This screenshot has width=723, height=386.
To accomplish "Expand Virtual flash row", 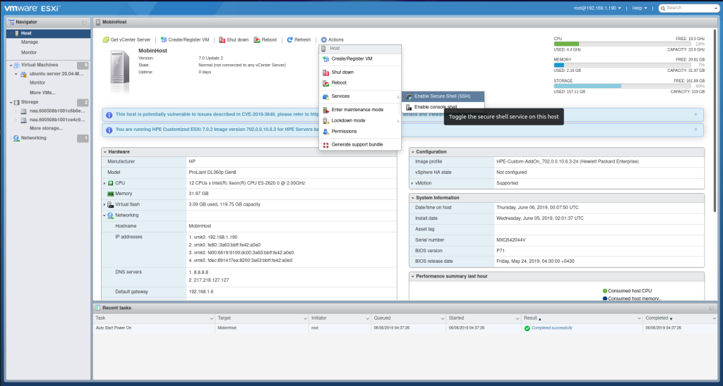I will click(x=104, y=205).
